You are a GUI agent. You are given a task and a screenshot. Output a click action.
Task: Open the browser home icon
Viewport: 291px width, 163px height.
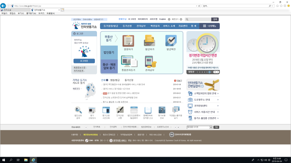pos(277,6)
